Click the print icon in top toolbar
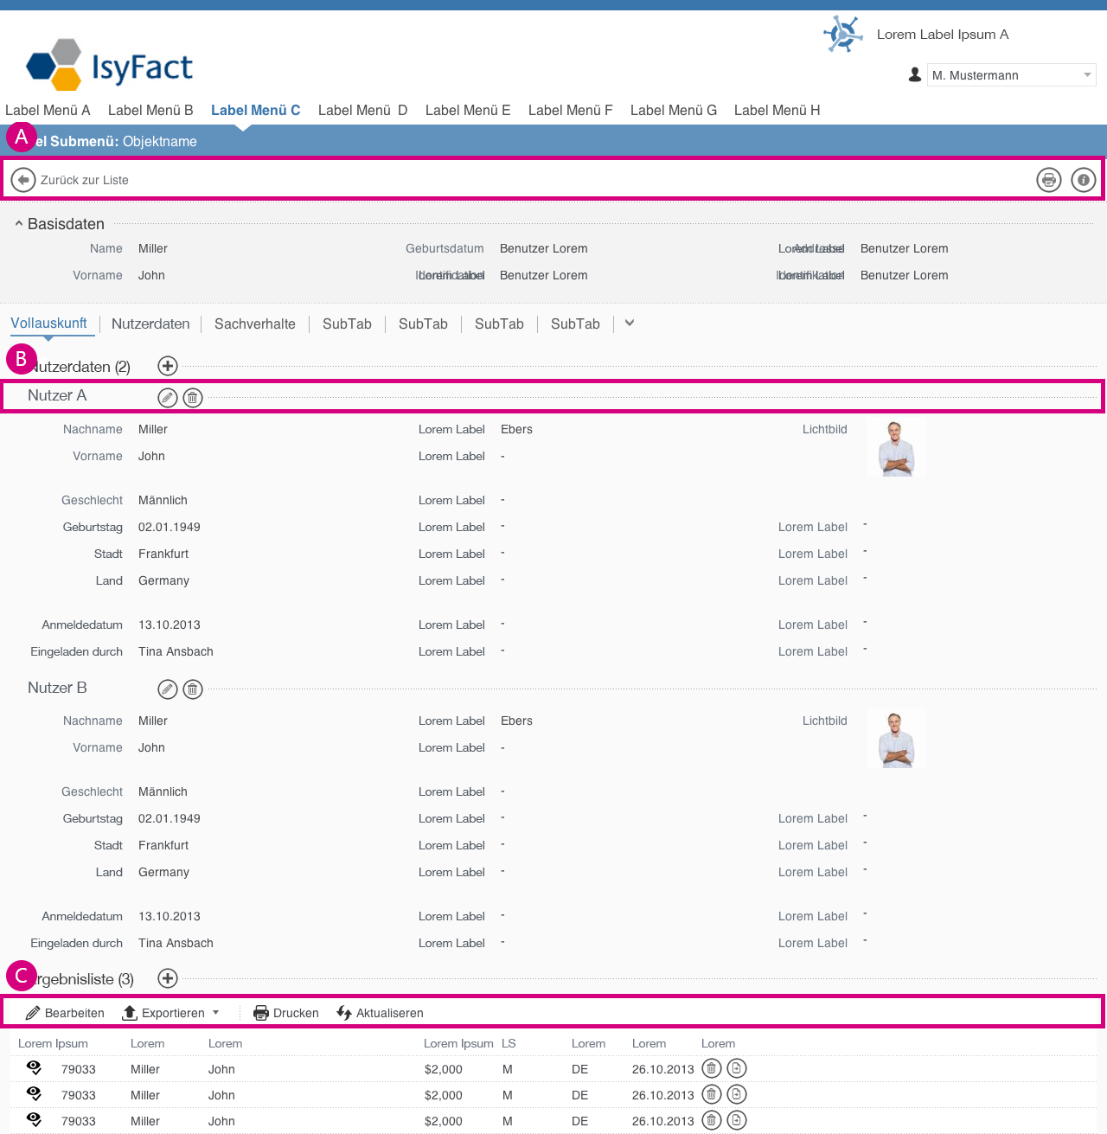The image size is (1107, 1134). click(1048, 180)
